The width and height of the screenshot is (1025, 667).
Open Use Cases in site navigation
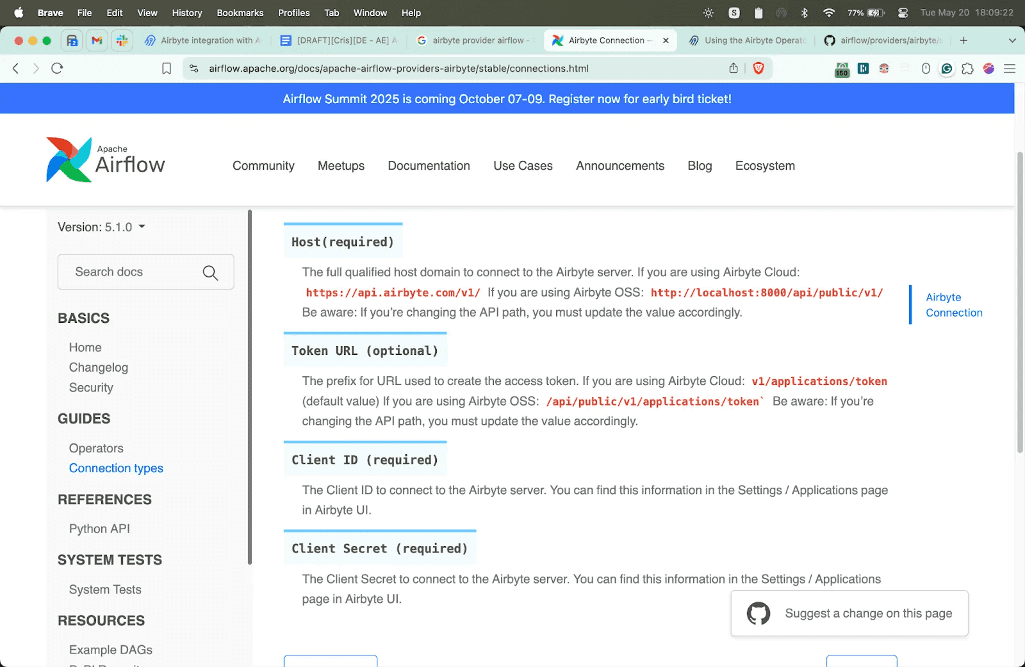click(523, 166)
